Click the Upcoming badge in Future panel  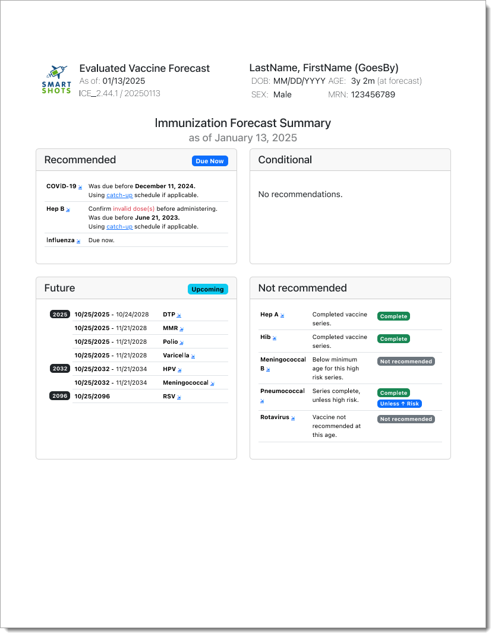[x=208, y=289]
